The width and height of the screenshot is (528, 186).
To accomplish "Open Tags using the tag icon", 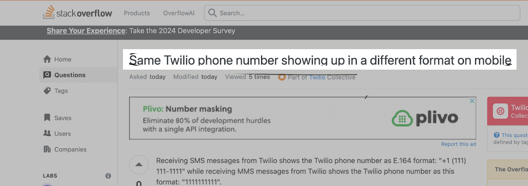I will click(47, 91).
